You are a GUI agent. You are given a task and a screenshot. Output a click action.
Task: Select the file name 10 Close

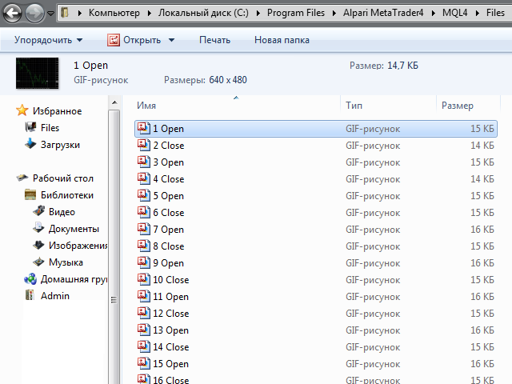click(x=170, y=280)
